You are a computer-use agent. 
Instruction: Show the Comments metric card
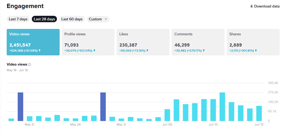(x=198, y=42)
